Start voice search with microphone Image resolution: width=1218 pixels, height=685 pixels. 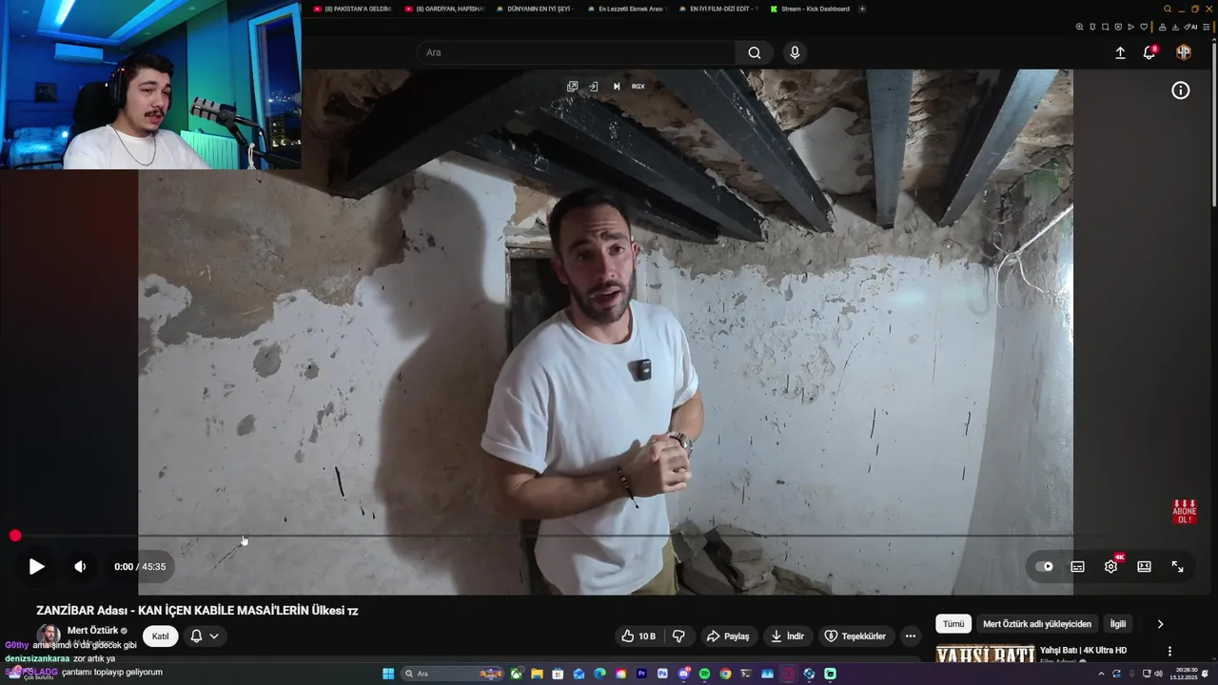point(795,52)
